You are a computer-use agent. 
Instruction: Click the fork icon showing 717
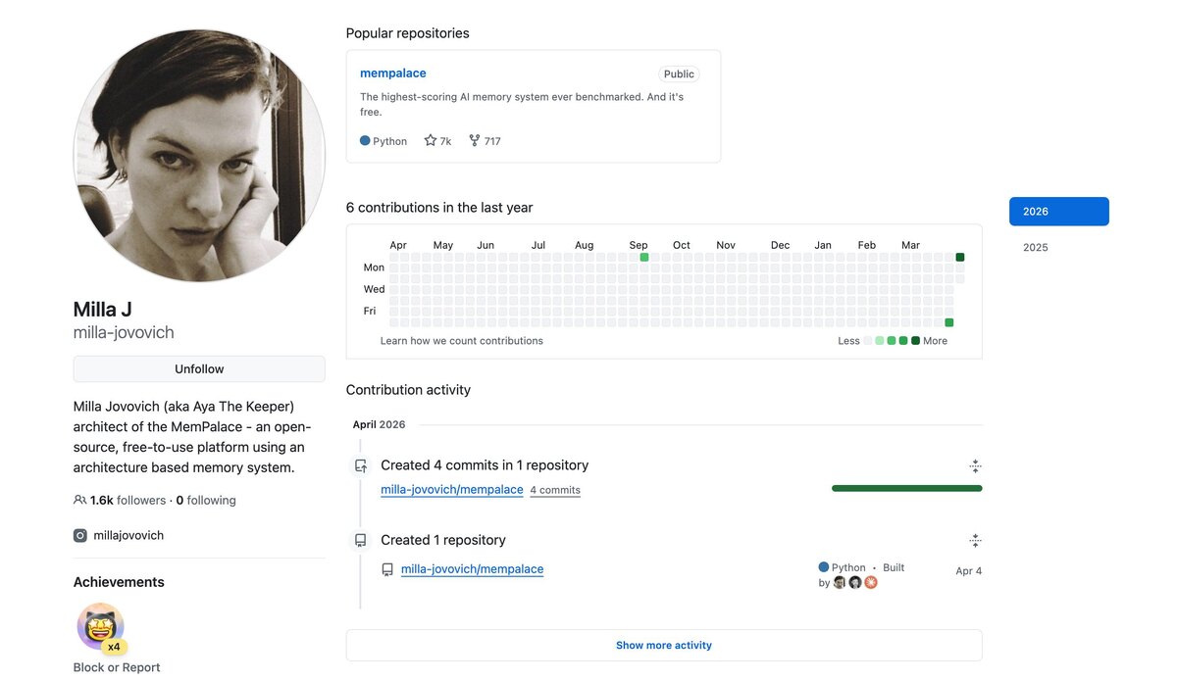(475, 141)
